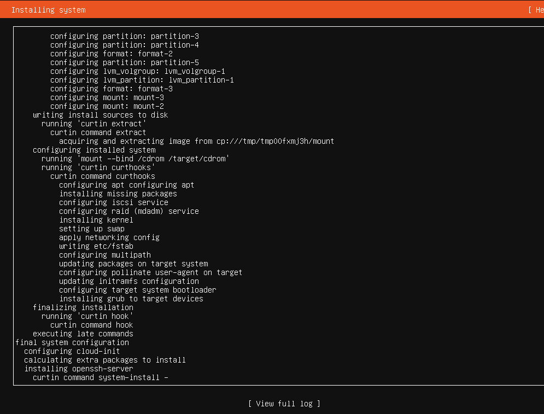
Task: Click the 'installing kernel' log line
Action: [x=96, y=220]
